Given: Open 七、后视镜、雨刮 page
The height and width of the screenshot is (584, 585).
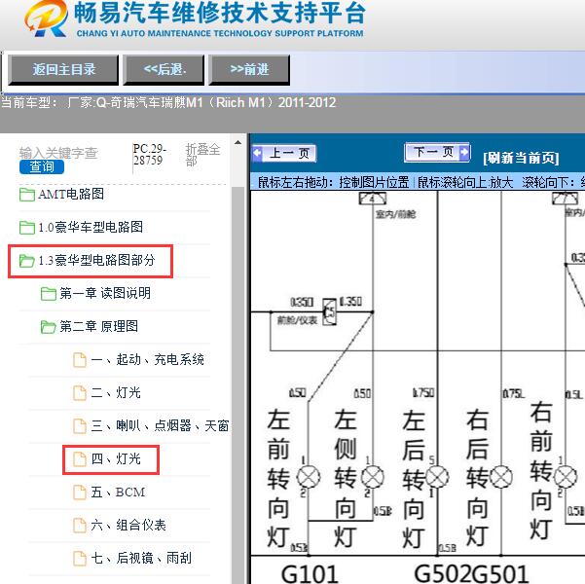Looking at the screenshot, I should (x=141, y=558).
